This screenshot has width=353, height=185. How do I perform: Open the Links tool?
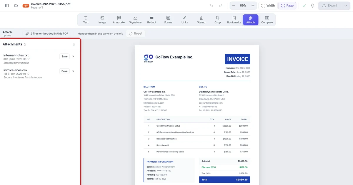click(x=185, y=20)
